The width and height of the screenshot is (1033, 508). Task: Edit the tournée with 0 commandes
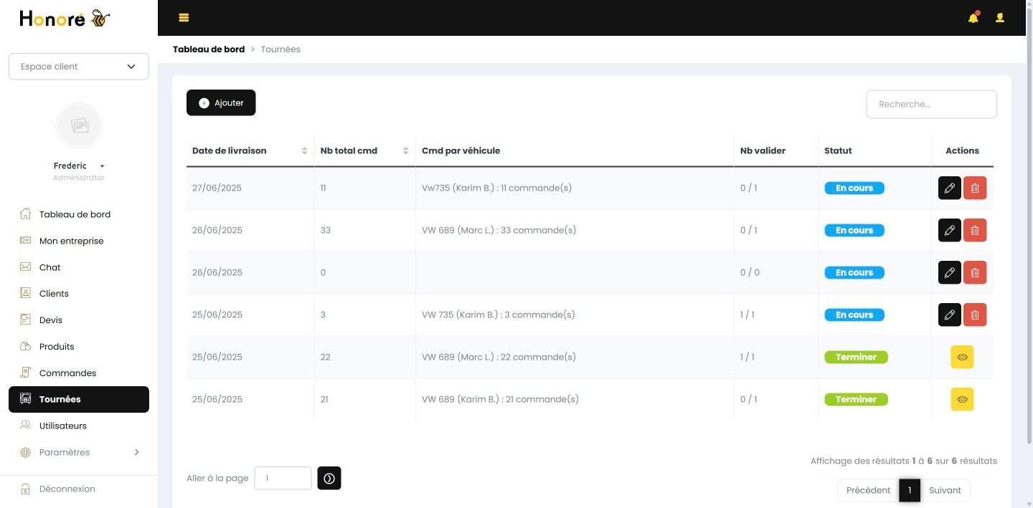click(x=950, y=273)
